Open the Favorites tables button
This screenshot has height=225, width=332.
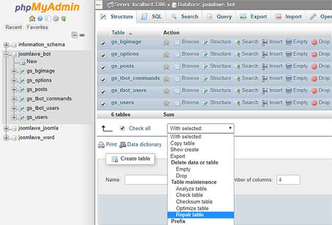37,27
